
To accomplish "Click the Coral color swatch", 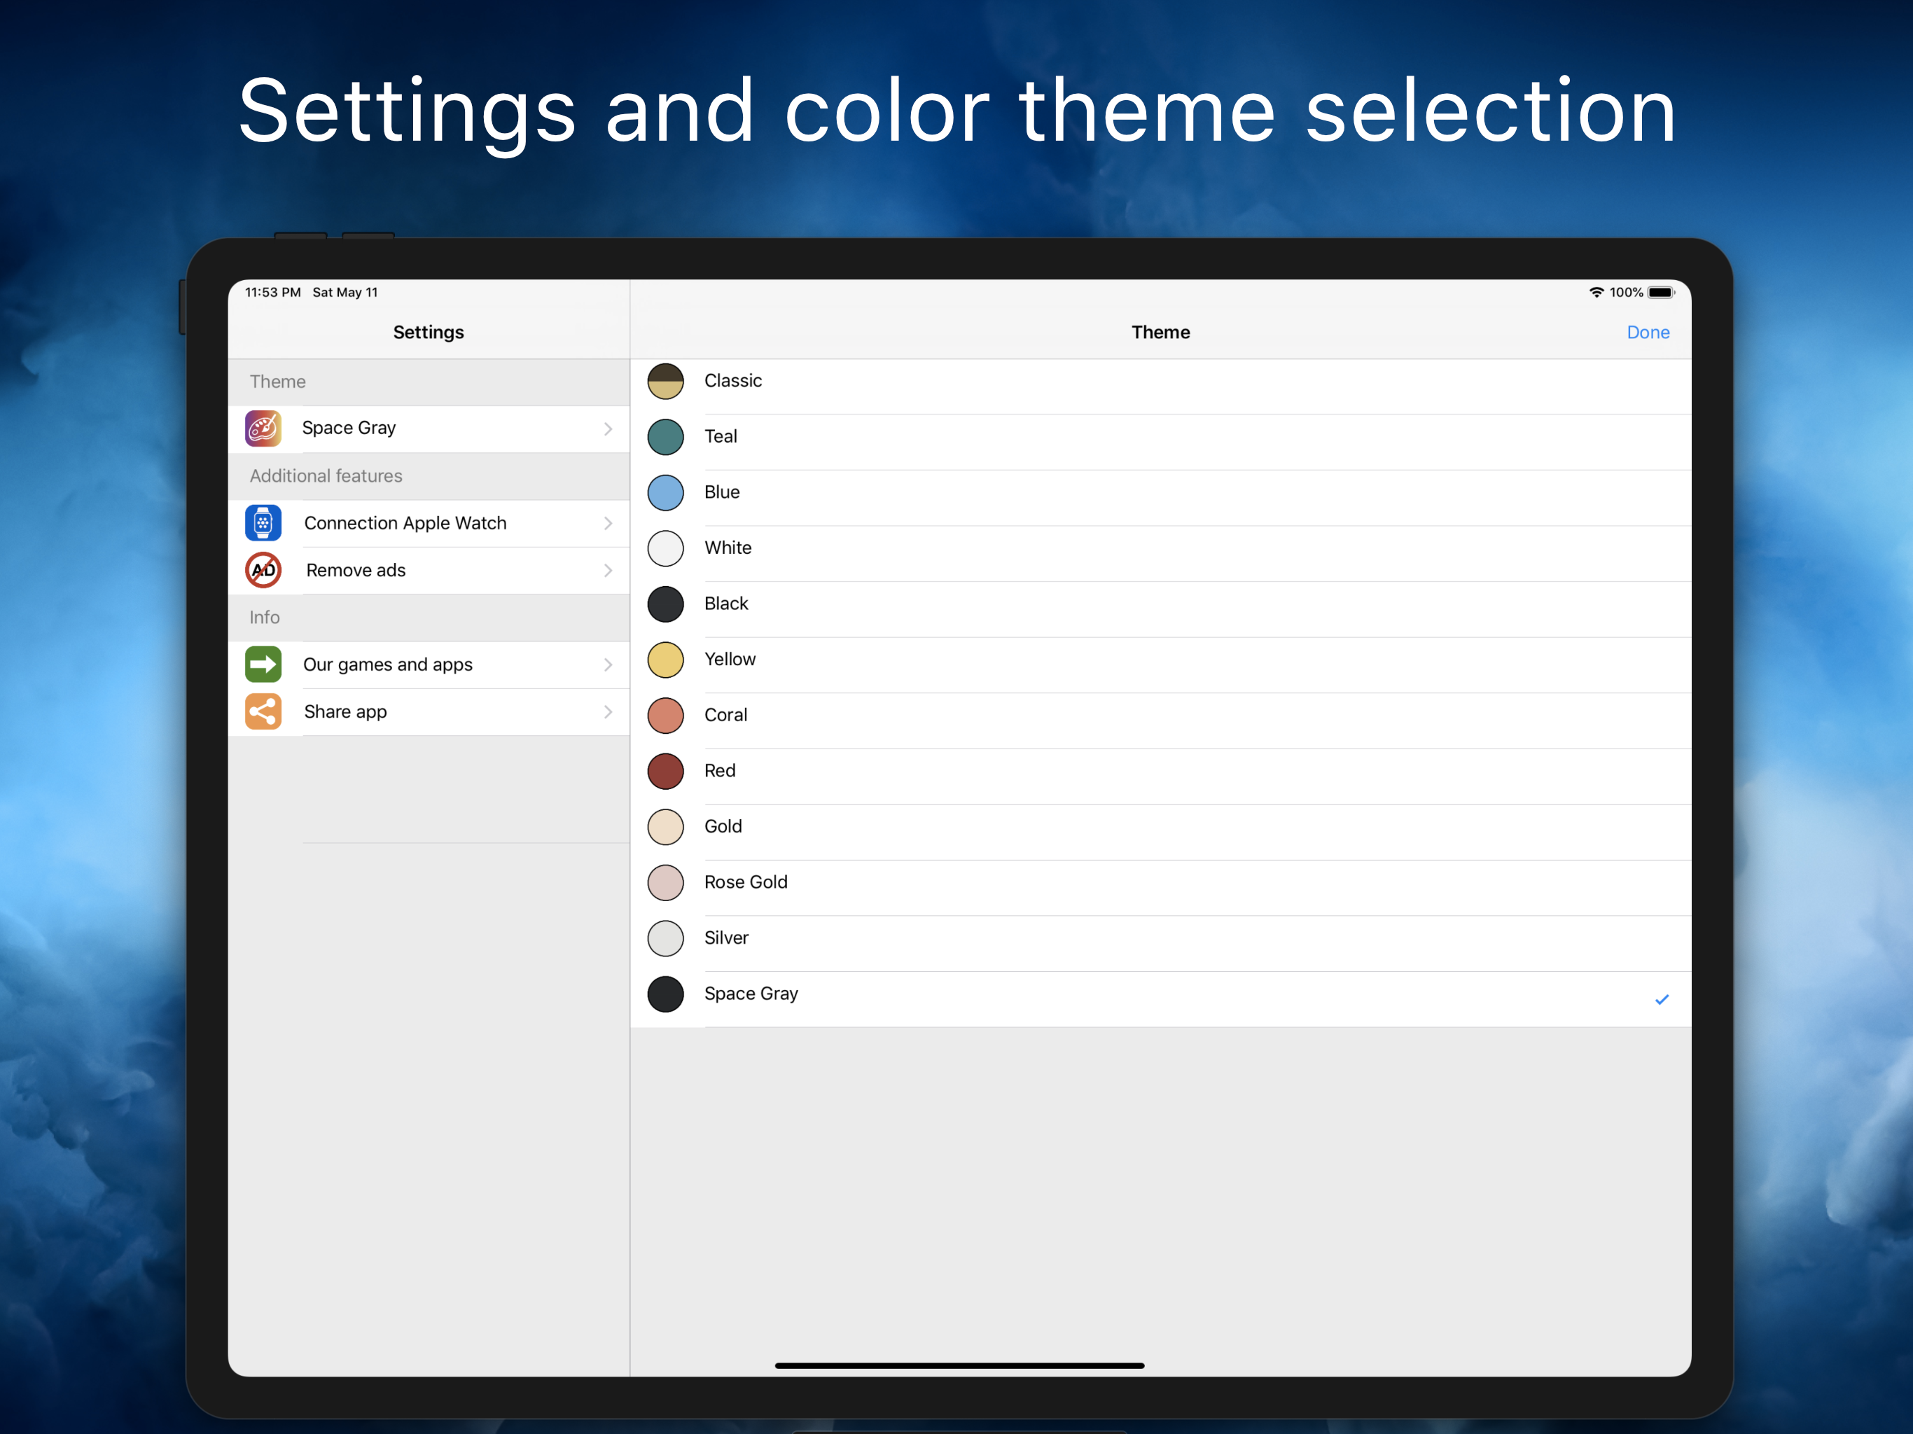I will [x=665, y=716].
